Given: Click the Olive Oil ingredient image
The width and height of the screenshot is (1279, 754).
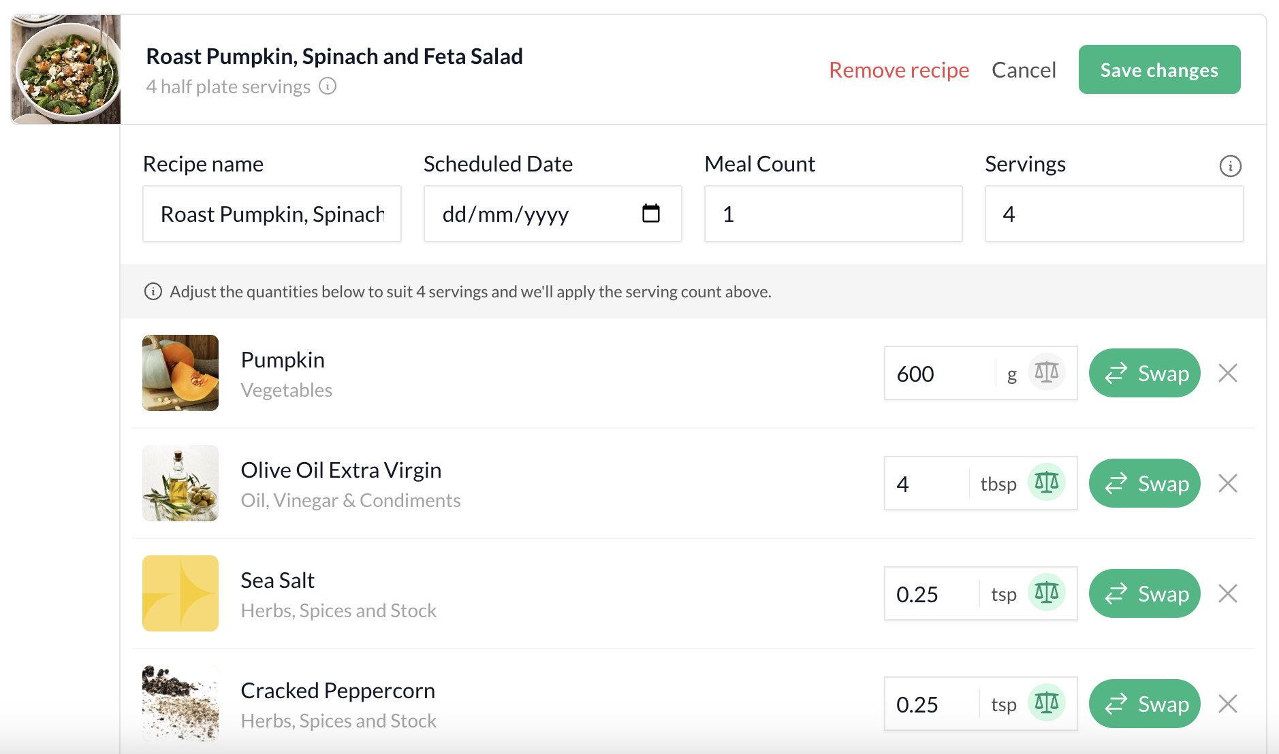Looking at the screenshot, I should pos(180,483).
